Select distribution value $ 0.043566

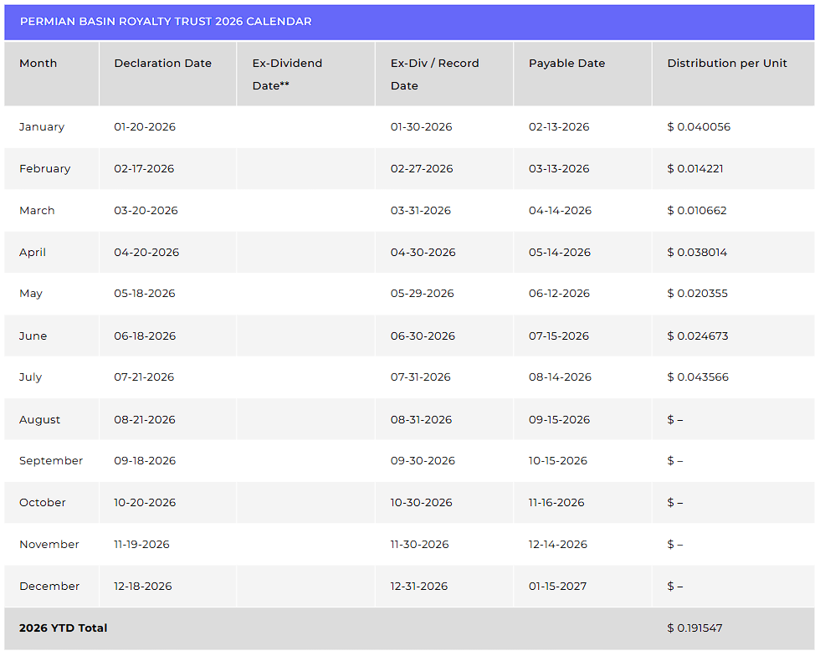pos(698,377)
